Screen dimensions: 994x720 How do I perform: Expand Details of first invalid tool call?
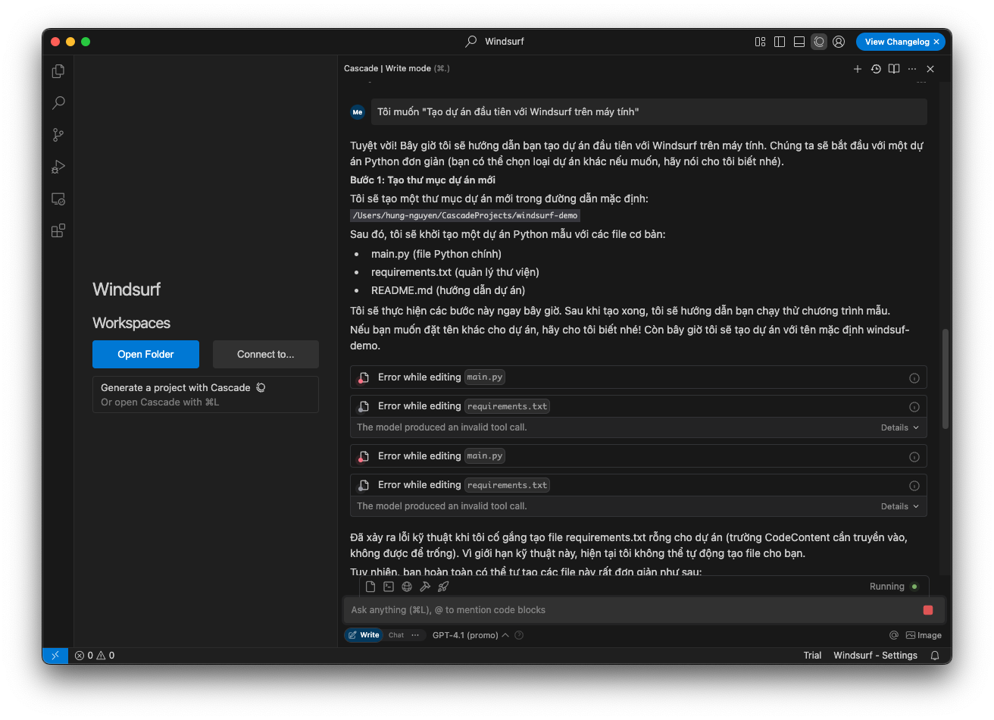900,427
